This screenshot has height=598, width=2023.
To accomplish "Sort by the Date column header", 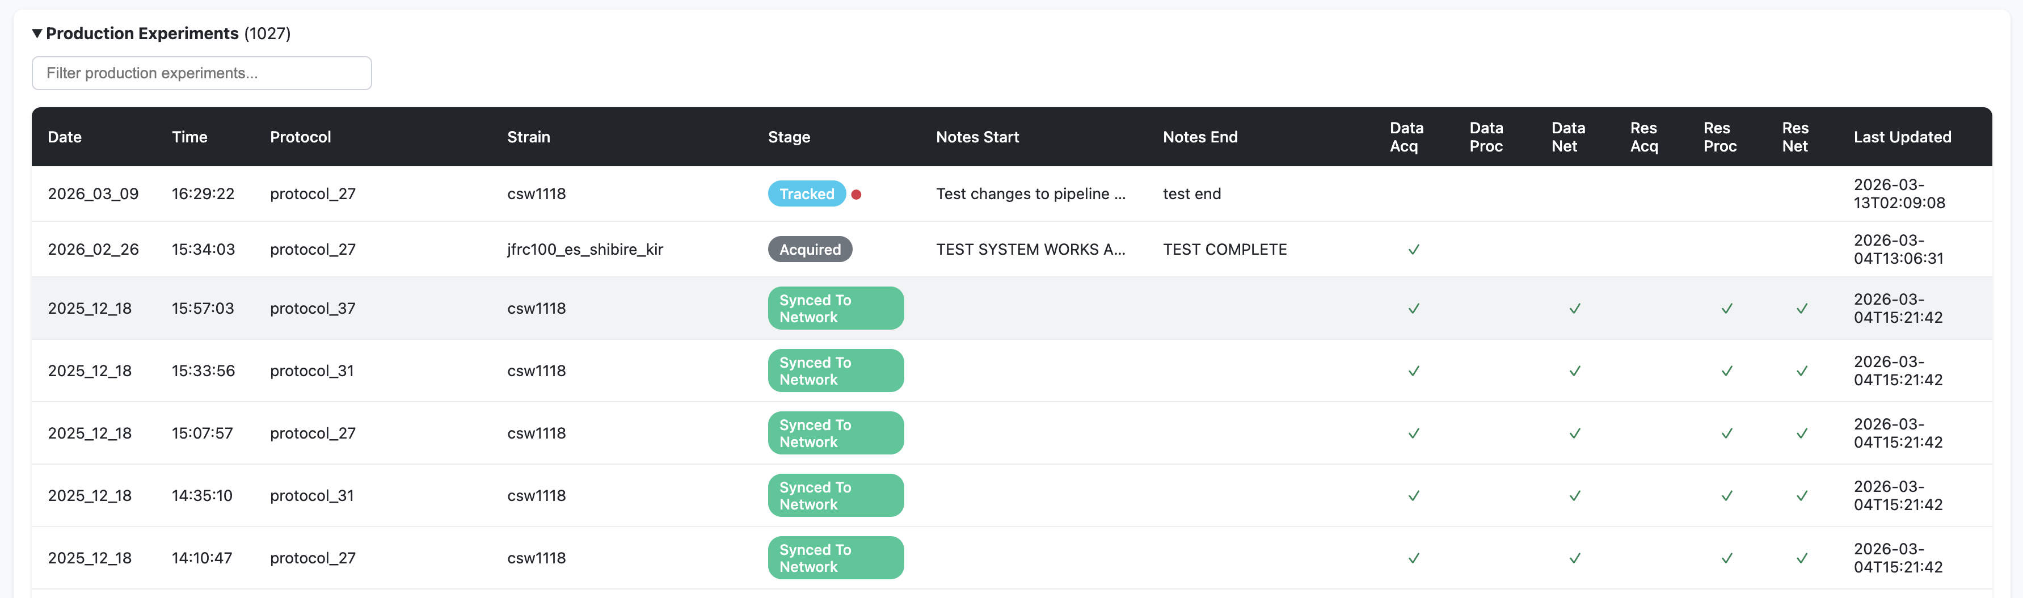I will pos(65,137).
